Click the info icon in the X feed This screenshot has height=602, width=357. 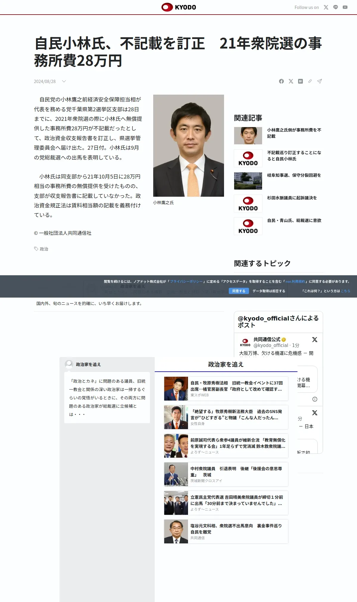[315, 399]
